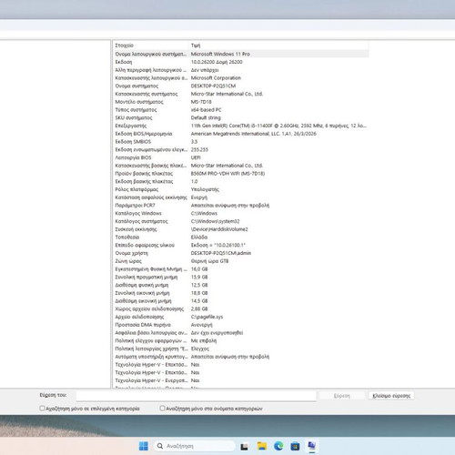Image resolution: width=455 pixels, height=455 pixels.
Task: Enable 'Αναζήτηση μόνο σε επιλεγμένη κατηγορία' checkbox
Action: tap(42, 409)
